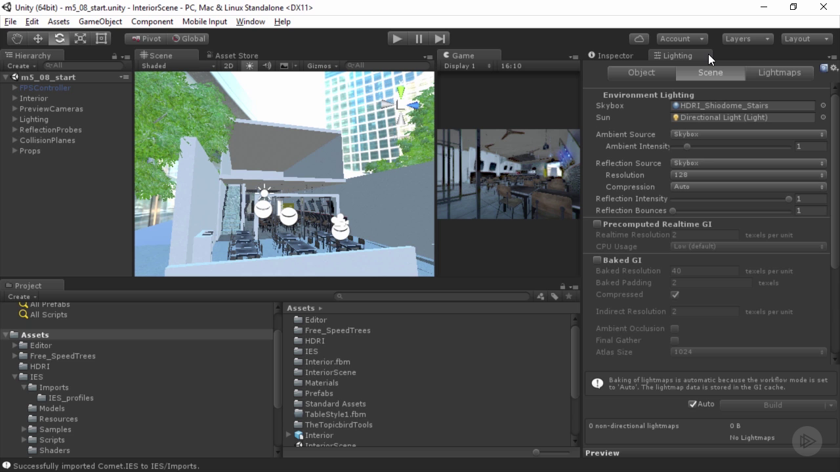Screen dimensions: 840x472
Task: Open the Component menu
Action: click(x=152, y=22)
